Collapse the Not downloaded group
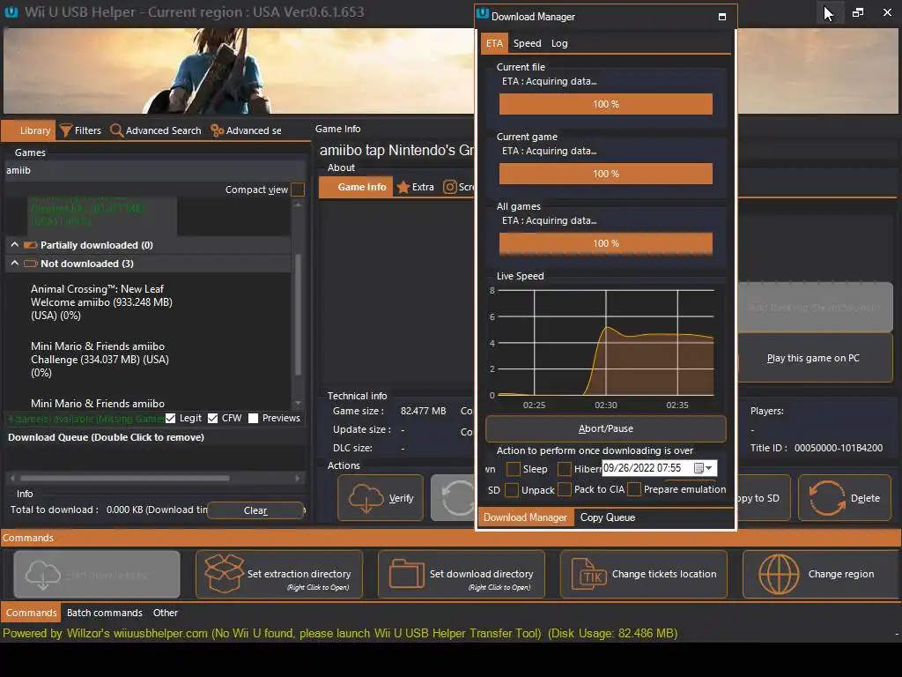This screenshot has width=902, height=677. (14, 263)
